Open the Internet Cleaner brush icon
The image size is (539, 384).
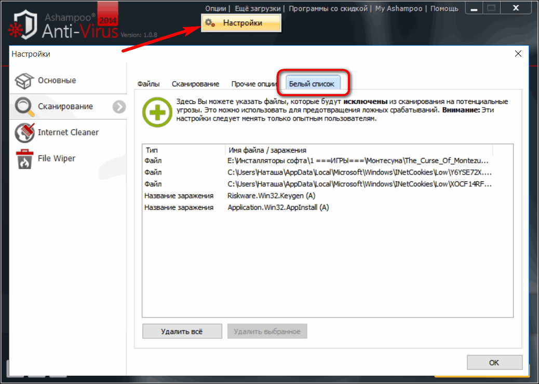click(x=25, y=133)
